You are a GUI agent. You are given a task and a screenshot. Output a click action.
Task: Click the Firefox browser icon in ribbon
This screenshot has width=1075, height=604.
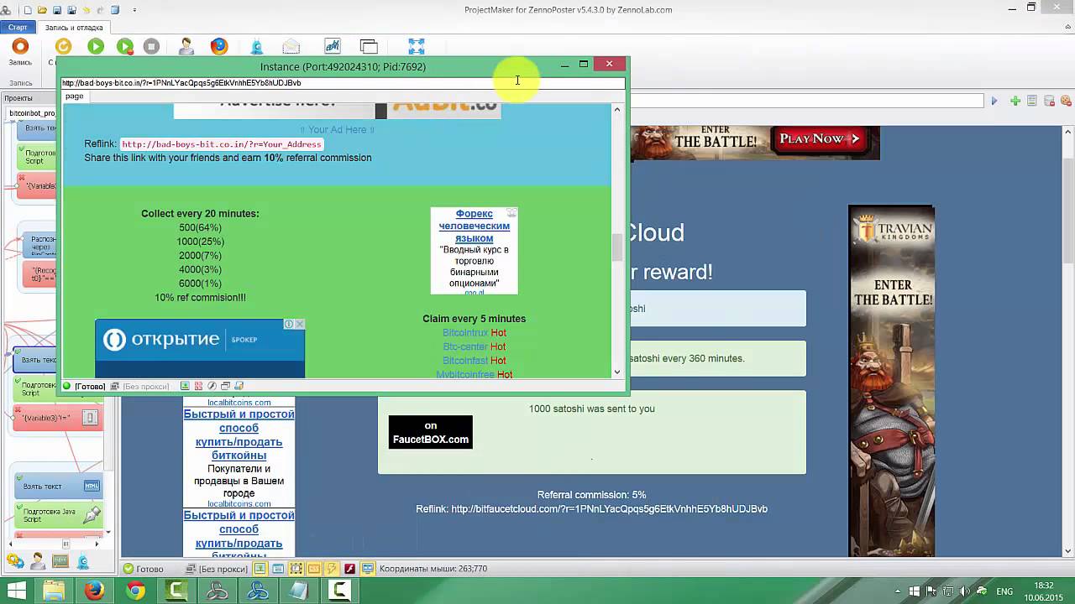pos(219,47)
